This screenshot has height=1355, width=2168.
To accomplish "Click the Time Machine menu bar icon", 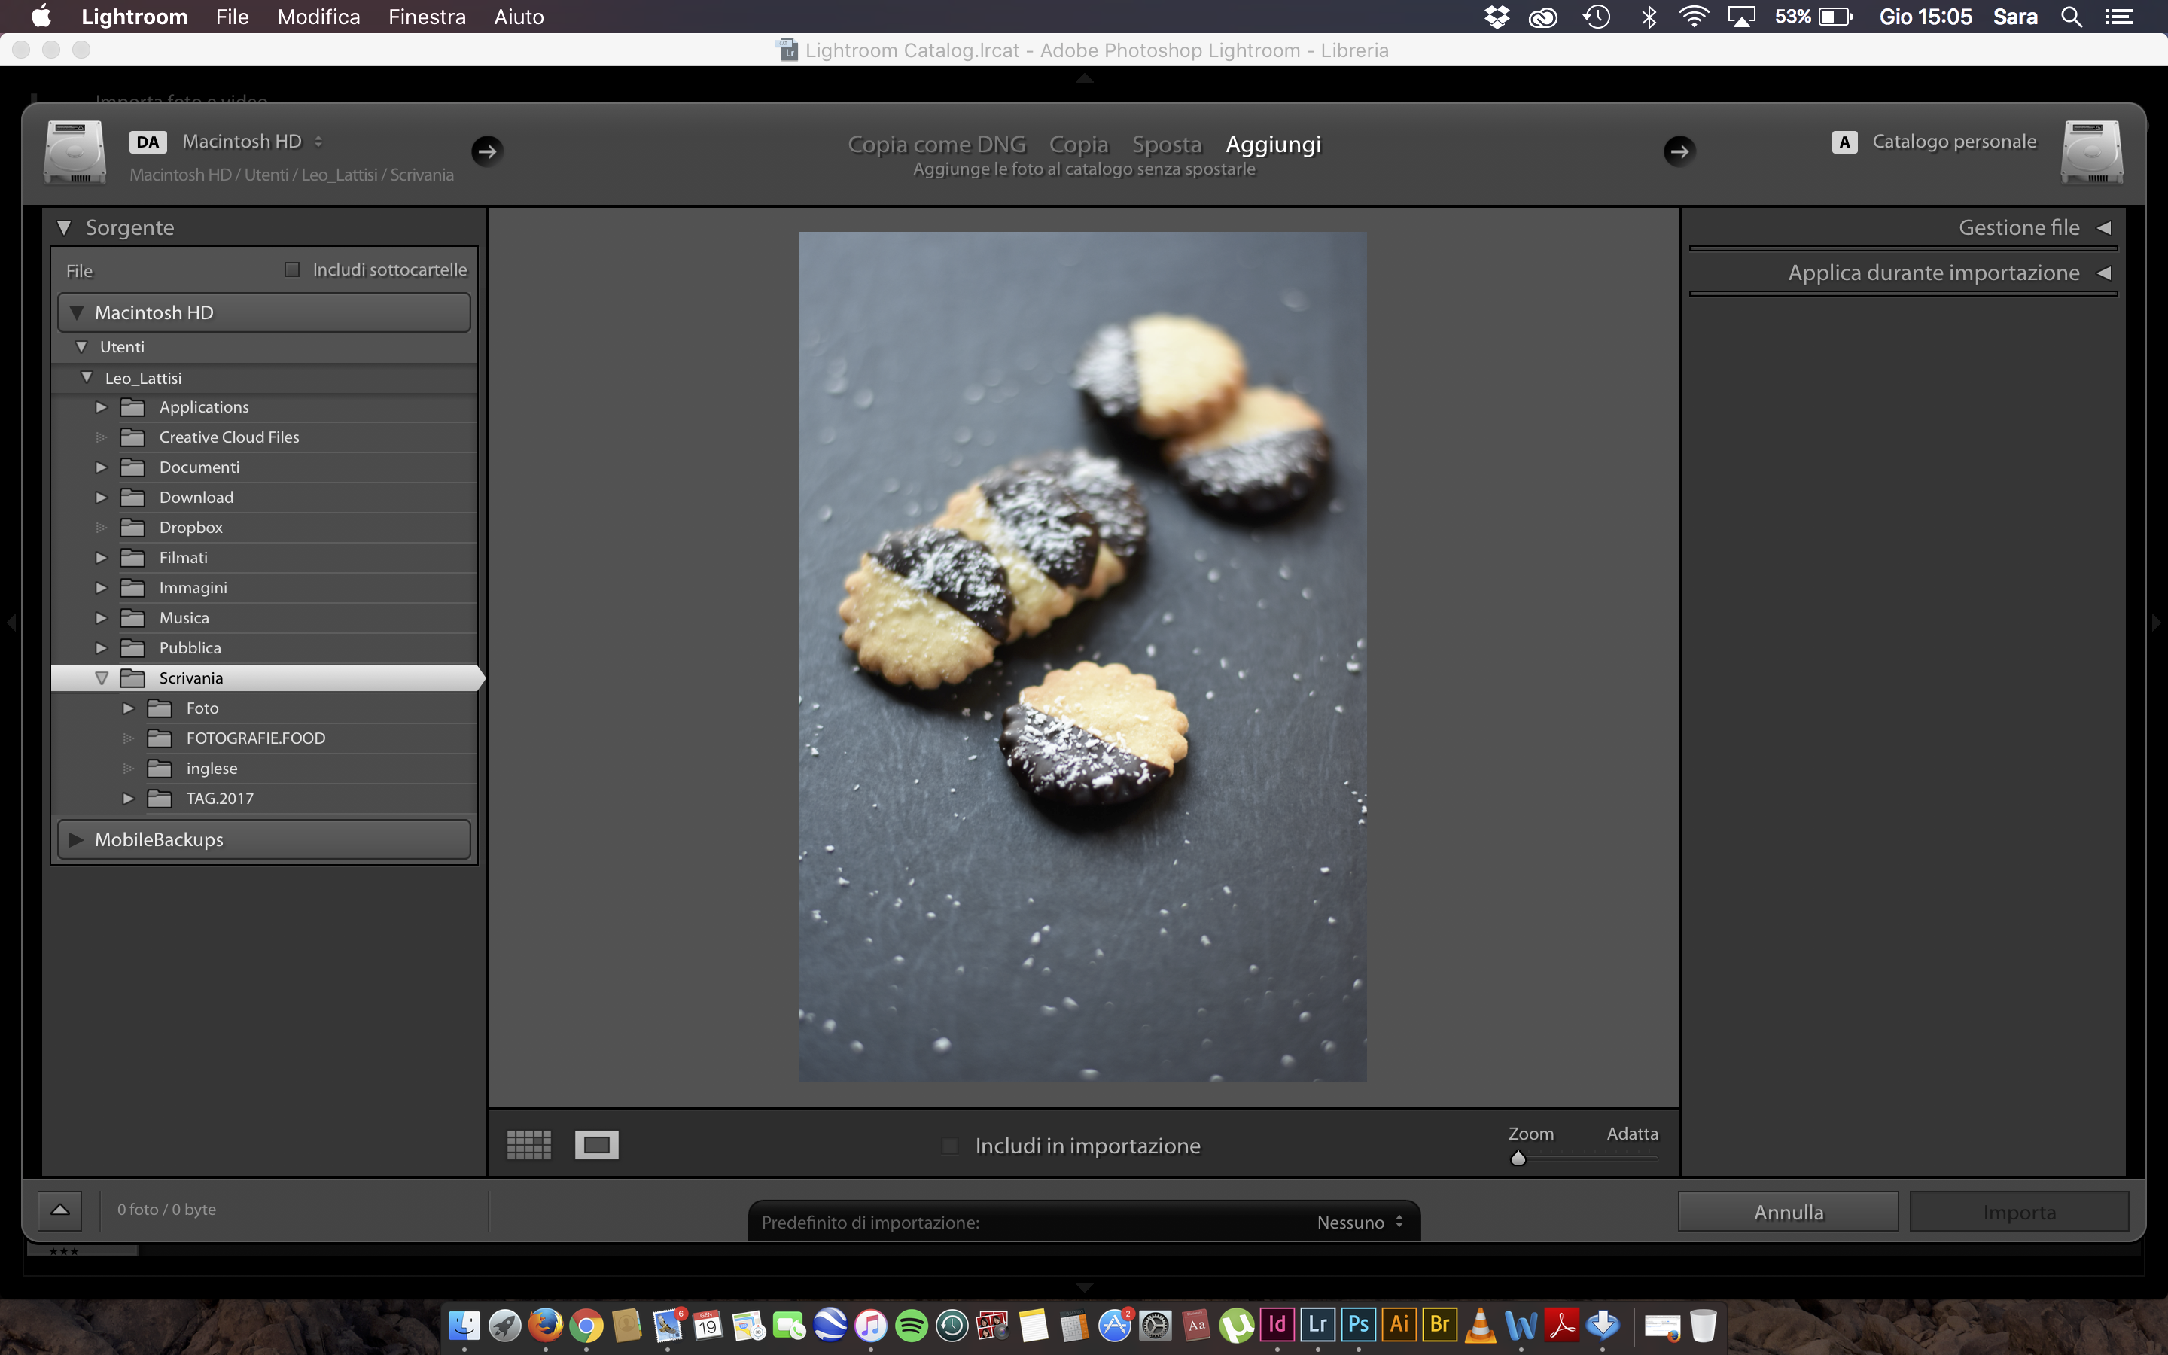I will [x=1597, y=17].
